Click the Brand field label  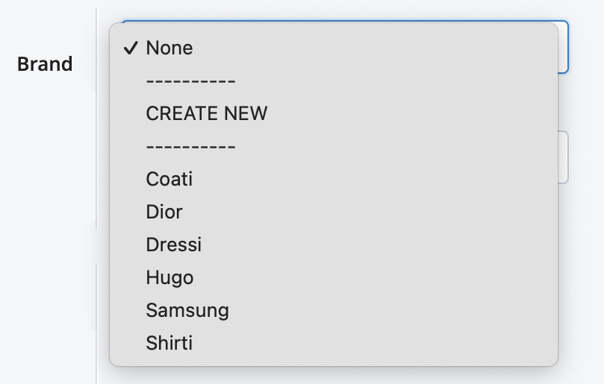coord(45,64)
